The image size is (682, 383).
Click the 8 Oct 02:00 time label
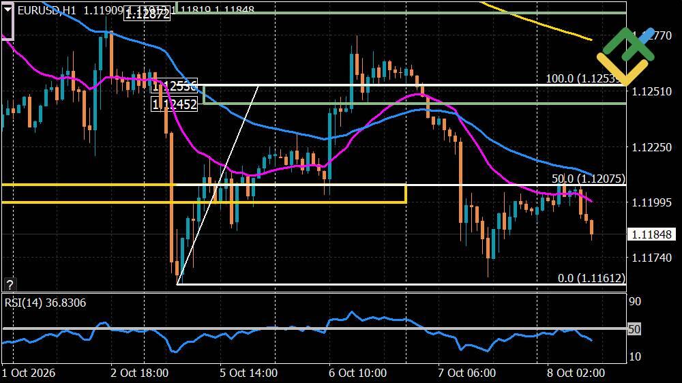click(576, 373)
